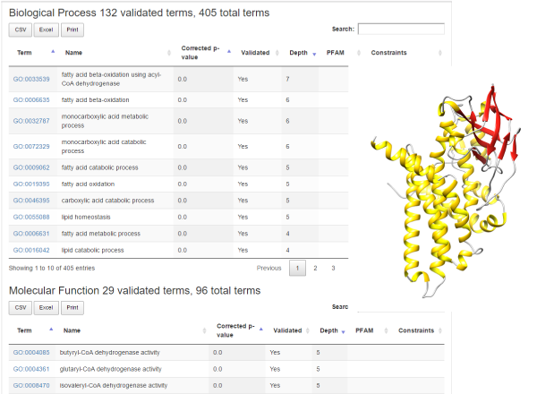Print the Molecular Function table

(x=72, y=307)
